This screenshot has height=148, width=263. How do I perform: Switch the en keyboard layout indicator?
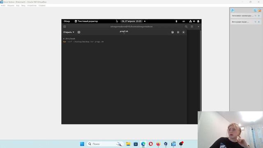coord(184,21)
